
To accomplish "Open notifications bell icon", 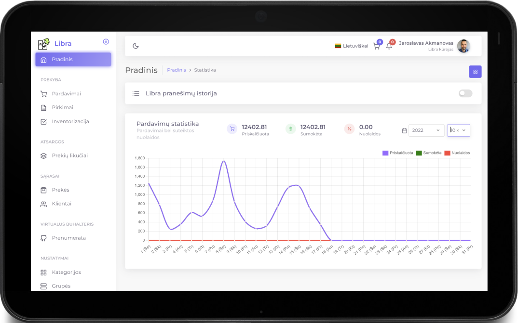I will click(x=389, y=46).
